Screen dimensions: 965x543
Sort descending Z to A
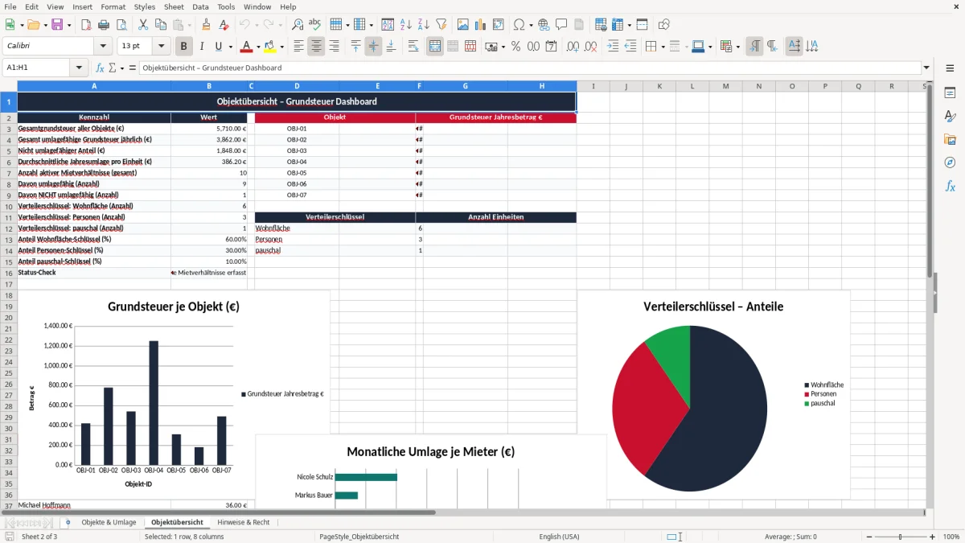(423, 25)
